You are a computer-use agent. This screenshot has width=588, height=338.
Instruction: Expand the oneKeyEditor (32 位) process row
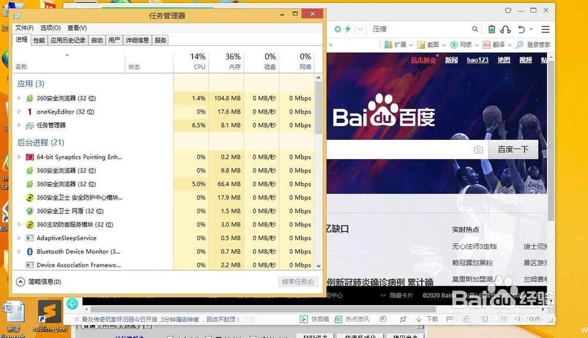(19, 112)
